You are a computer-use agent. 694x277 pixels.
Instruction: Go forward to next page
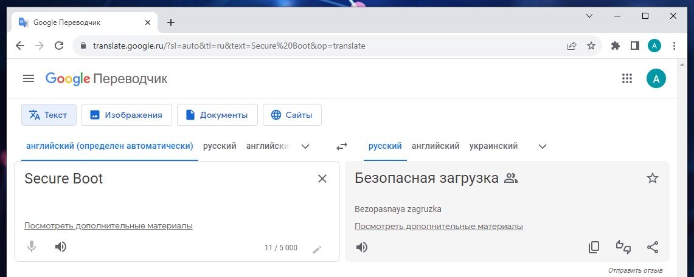click(x=40, y=46)
